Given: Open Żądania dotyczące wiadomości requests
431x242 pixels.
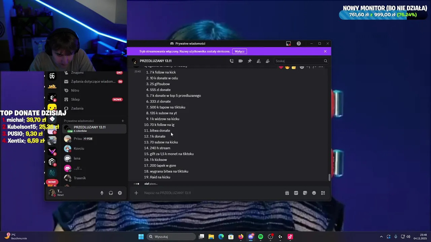Looking at the screenshot, I should 93,81.
